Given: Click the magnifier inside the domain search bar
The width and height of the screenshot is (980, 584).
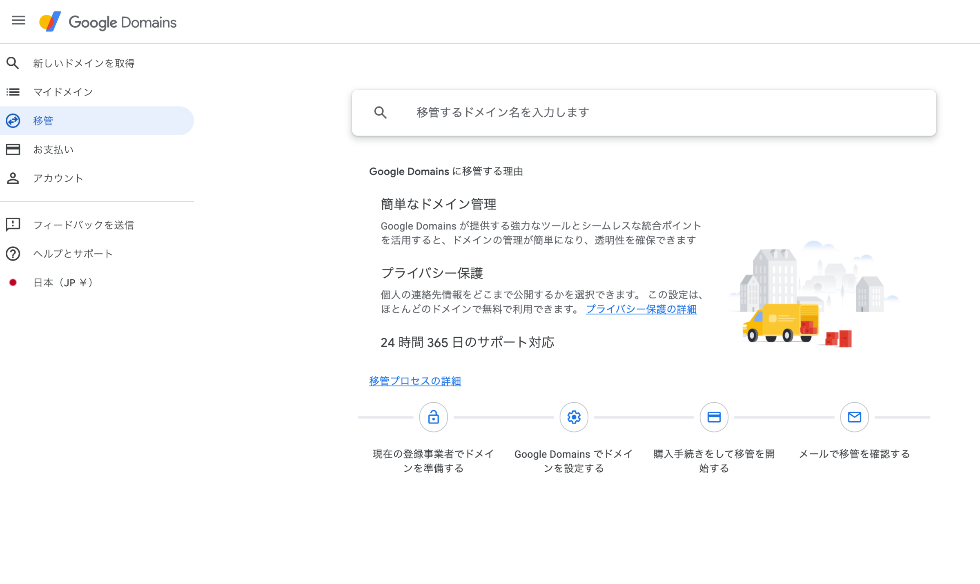Looking at the screenshot, I should 381,113.
